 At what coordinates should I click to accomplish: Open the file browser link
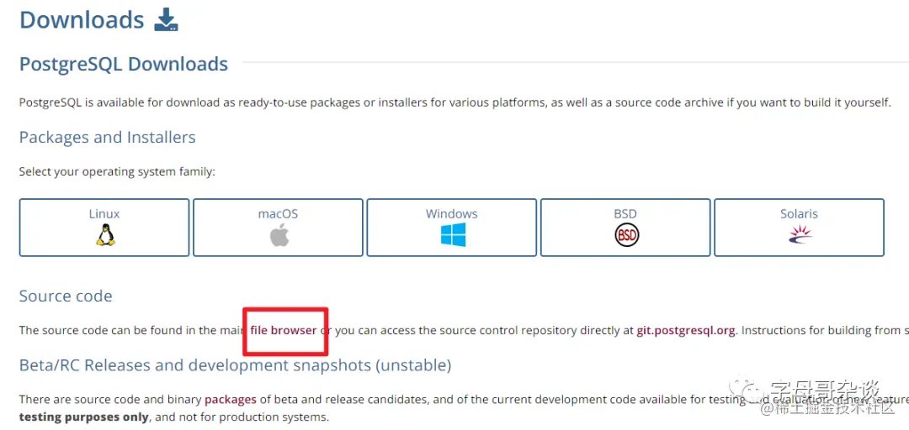tap(284, 330)
